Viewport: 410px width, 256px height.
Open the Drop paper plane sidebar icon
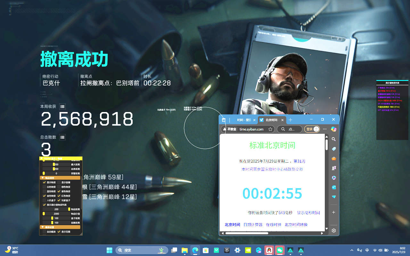click(x=333, y=197)
